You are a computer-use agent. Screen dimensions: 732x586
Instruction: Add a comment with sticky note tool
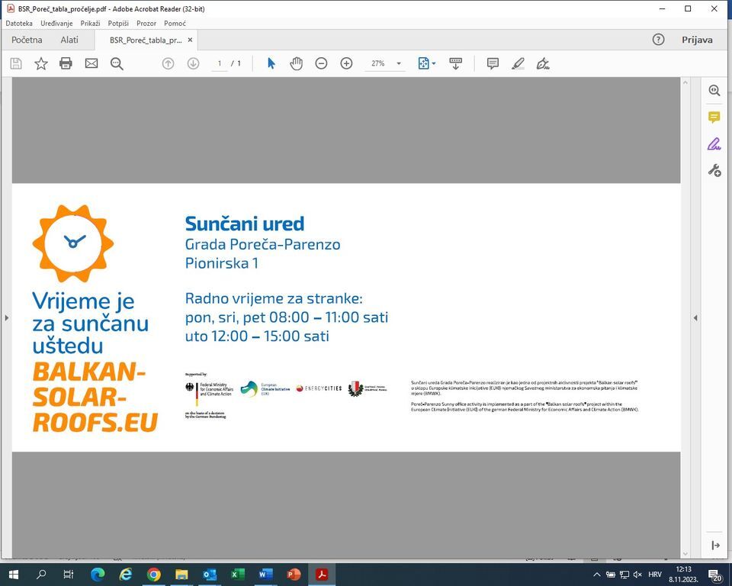click(x=493, y=63)
